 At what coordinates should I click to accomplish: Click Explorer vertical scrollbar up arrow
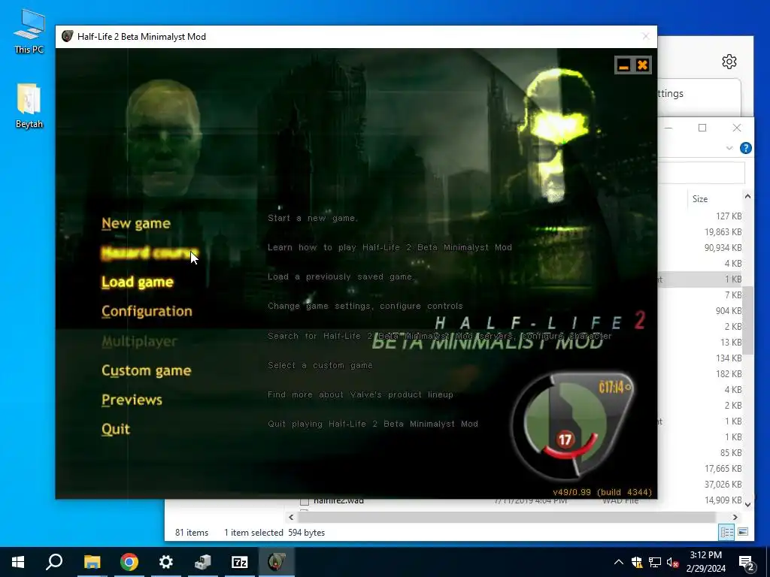(x=747, y=196)
